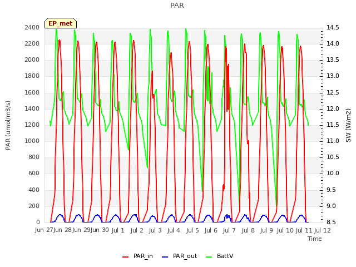Viewport: 356px width, 267px height.
Task: Click the BattV legend entry
Action: coord(219,256)
